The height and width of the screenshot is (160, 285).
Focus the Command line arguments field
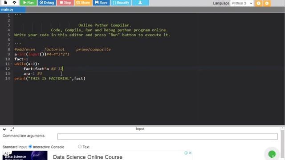point(167,136)
